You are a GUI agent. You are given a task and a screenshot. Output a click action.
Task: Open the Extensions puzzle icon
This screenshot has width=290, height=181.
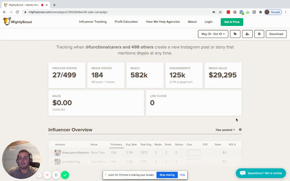click(x=260, y=12)
